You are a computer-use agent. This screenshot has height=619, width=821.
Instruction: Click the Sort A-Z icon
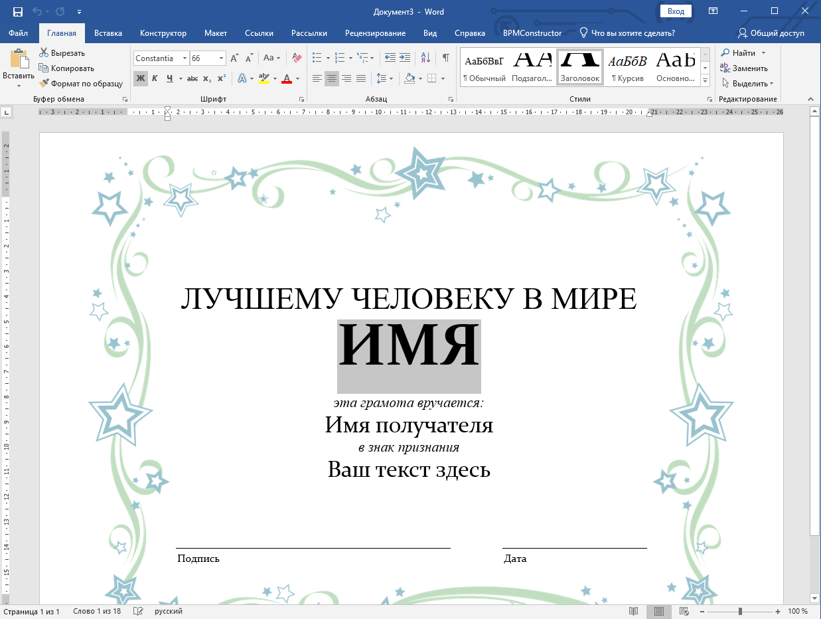[426, 58]
